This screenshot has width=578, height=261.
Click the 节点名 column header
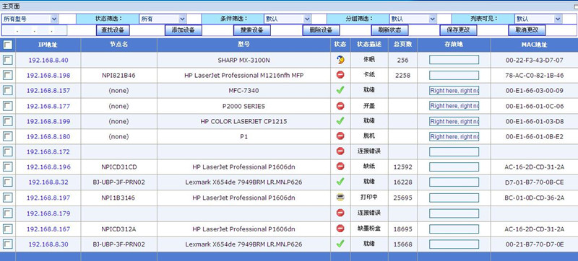coord(119,45)
